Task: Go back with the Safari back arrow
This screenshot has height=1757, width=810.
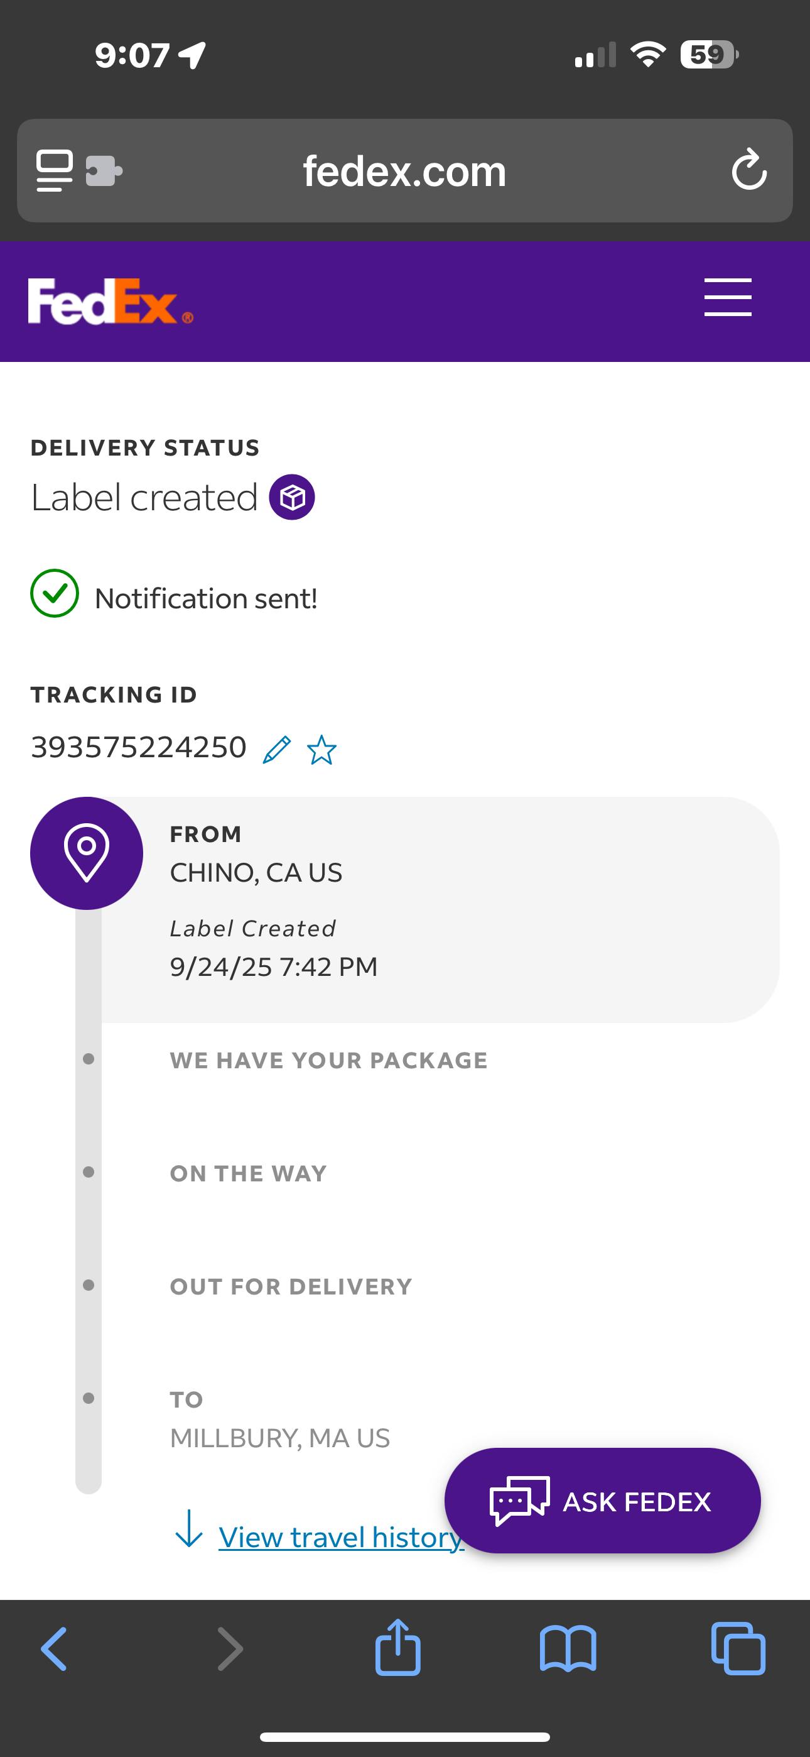Action: (x=54, y=1648)
